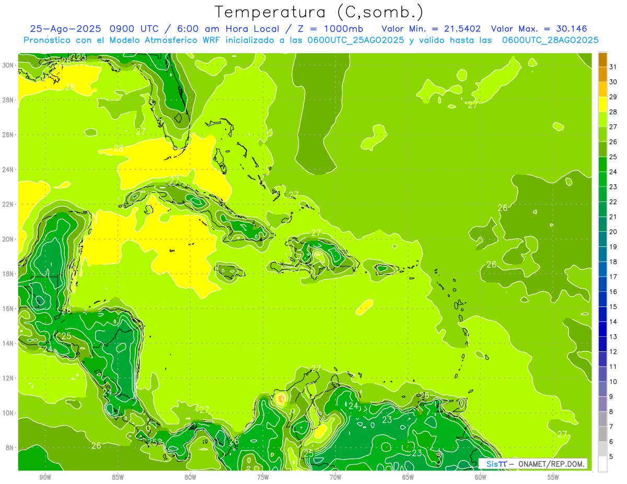Click the '10N' latitude axis label
This screenshot has height=484, width=627.
pyautogui.click(x=8, y=413)
